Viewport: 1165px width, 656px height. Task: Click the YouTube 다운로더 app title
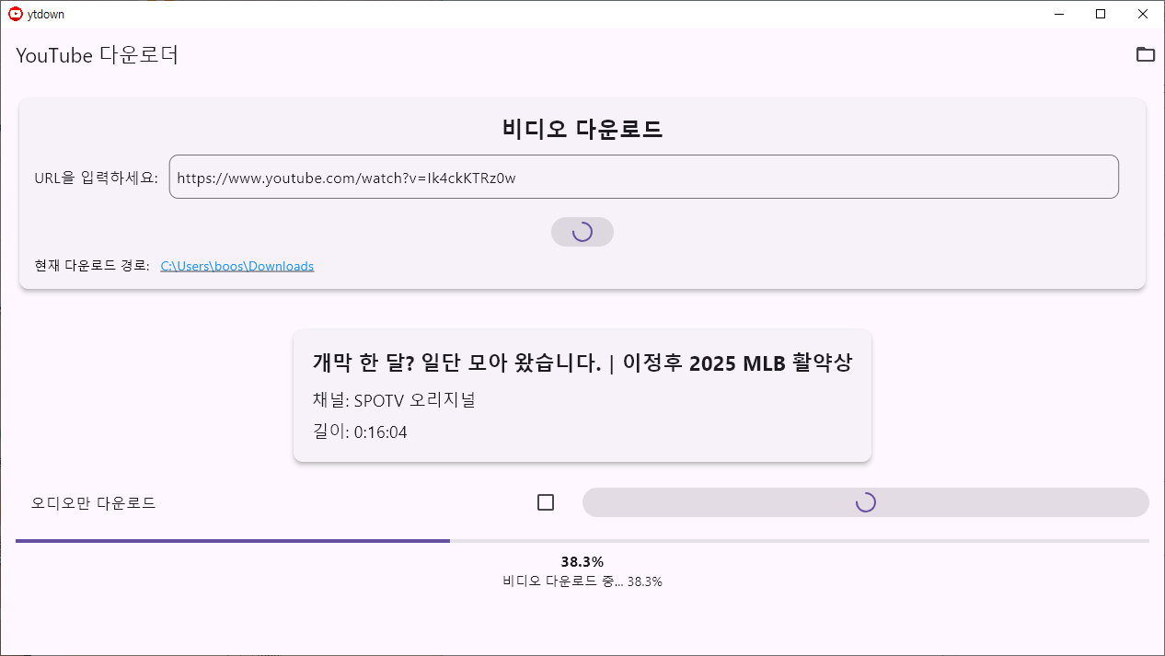[x=98, y=55]
